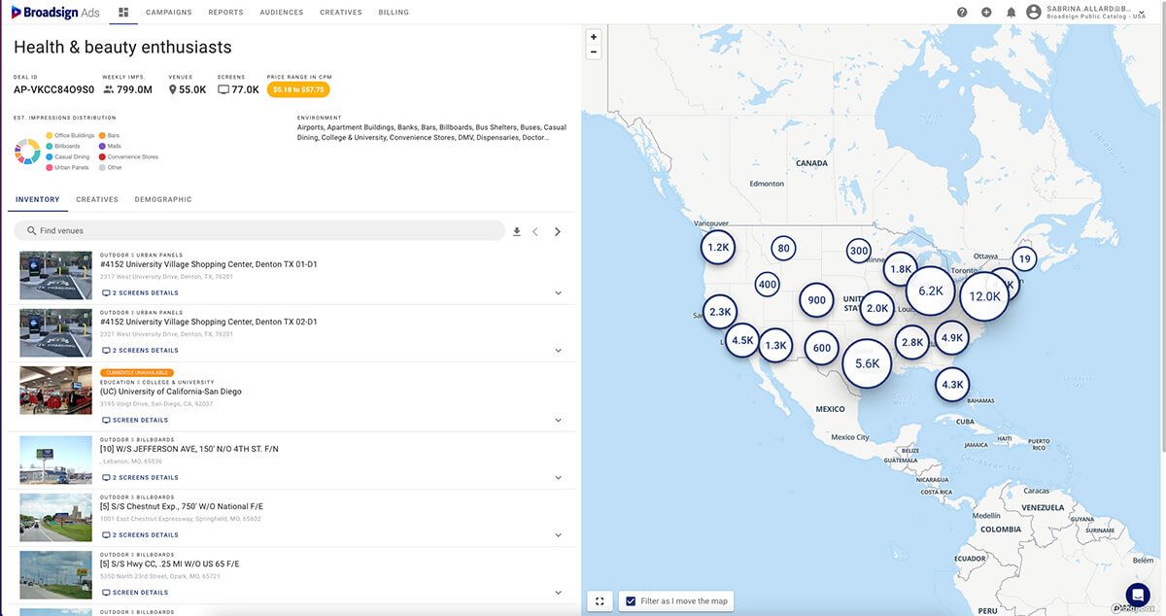Click the add plus circle icon
1166x616 pixels.
point(986,13)
